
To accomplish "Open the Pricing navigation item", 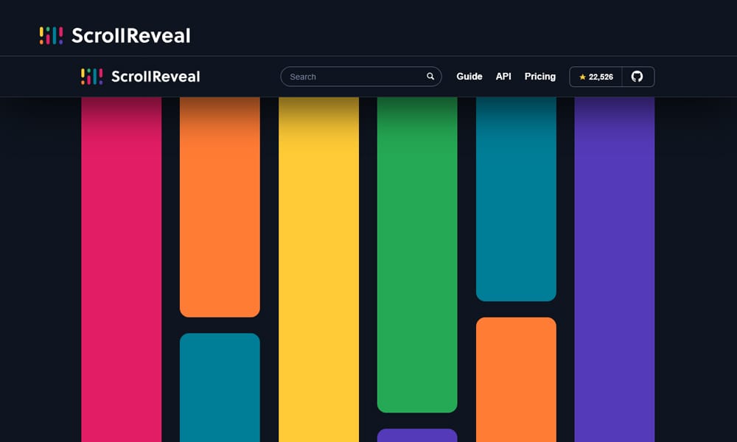I will point(540,76).
